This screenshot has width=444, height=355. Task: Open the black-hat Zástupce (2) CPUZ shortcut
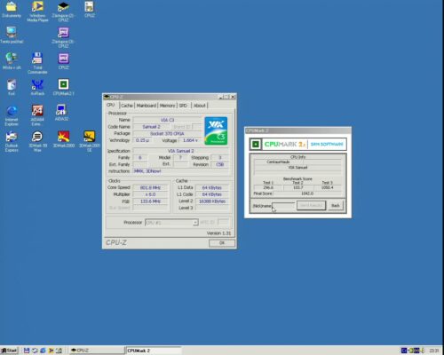(x=63, y=11)
